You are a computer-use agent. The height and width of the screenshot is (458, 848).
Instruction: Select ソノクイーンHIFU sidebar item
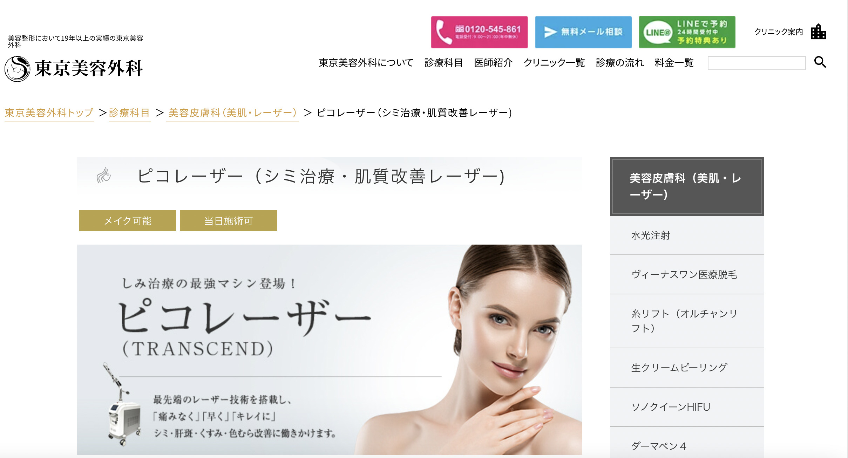[x=687, y=407]
